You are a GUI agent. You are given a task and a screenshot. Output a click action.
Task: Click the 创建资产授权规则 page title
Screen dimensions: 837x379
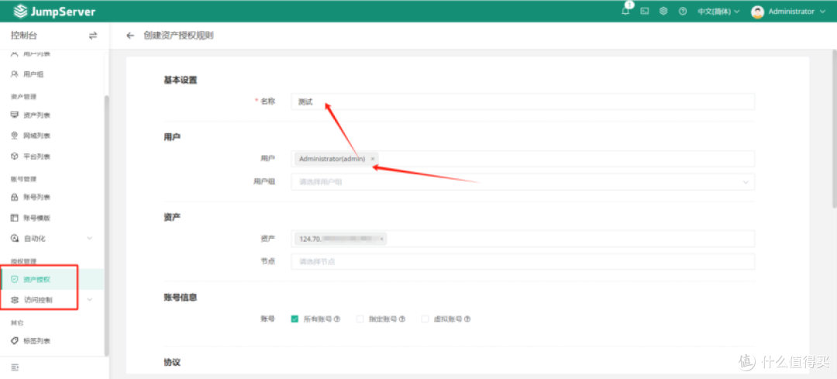tap(179, 36)
